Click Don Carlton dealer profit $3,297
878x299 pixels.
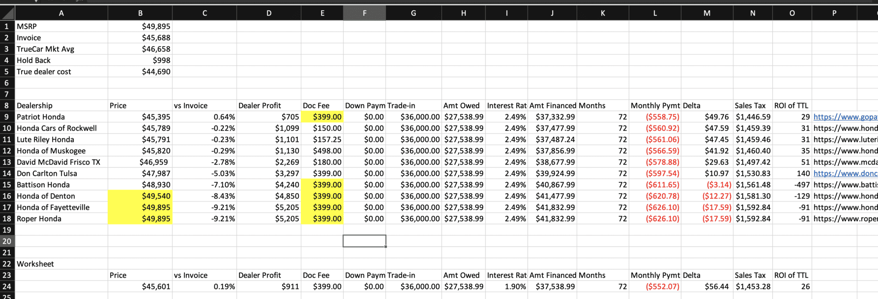(x=268, y=173)
